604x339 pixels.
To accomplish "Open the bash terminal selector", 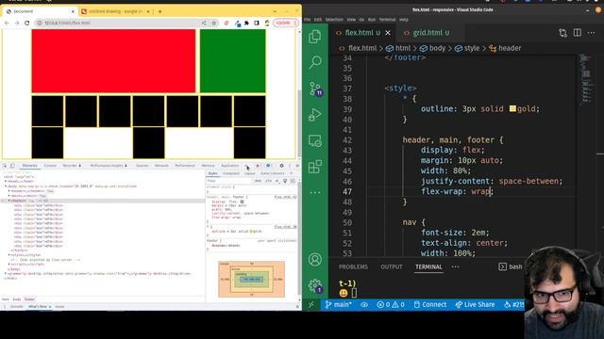I will pyautogui.click(x=511, y=266).
